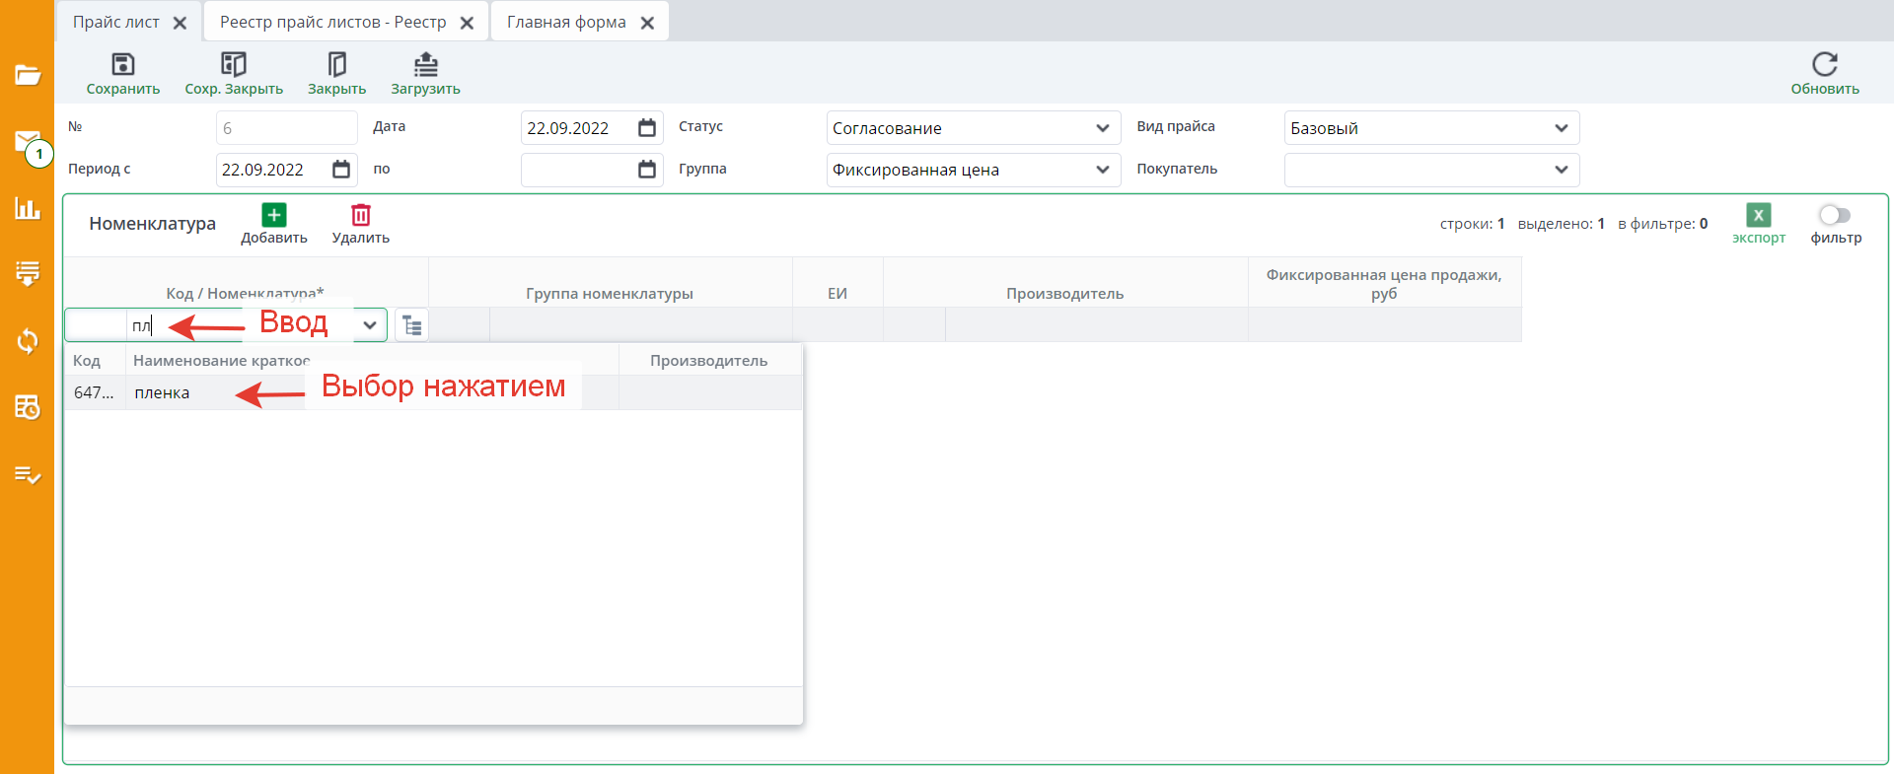Click the Период по date input field

(x=577, y=170)
